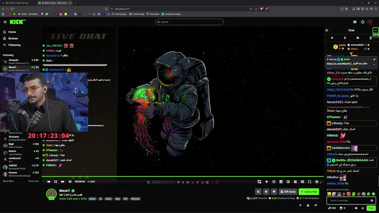Click the Kick logo
The width and height of the screenshot is (379, 213).
tap(17, 22)
